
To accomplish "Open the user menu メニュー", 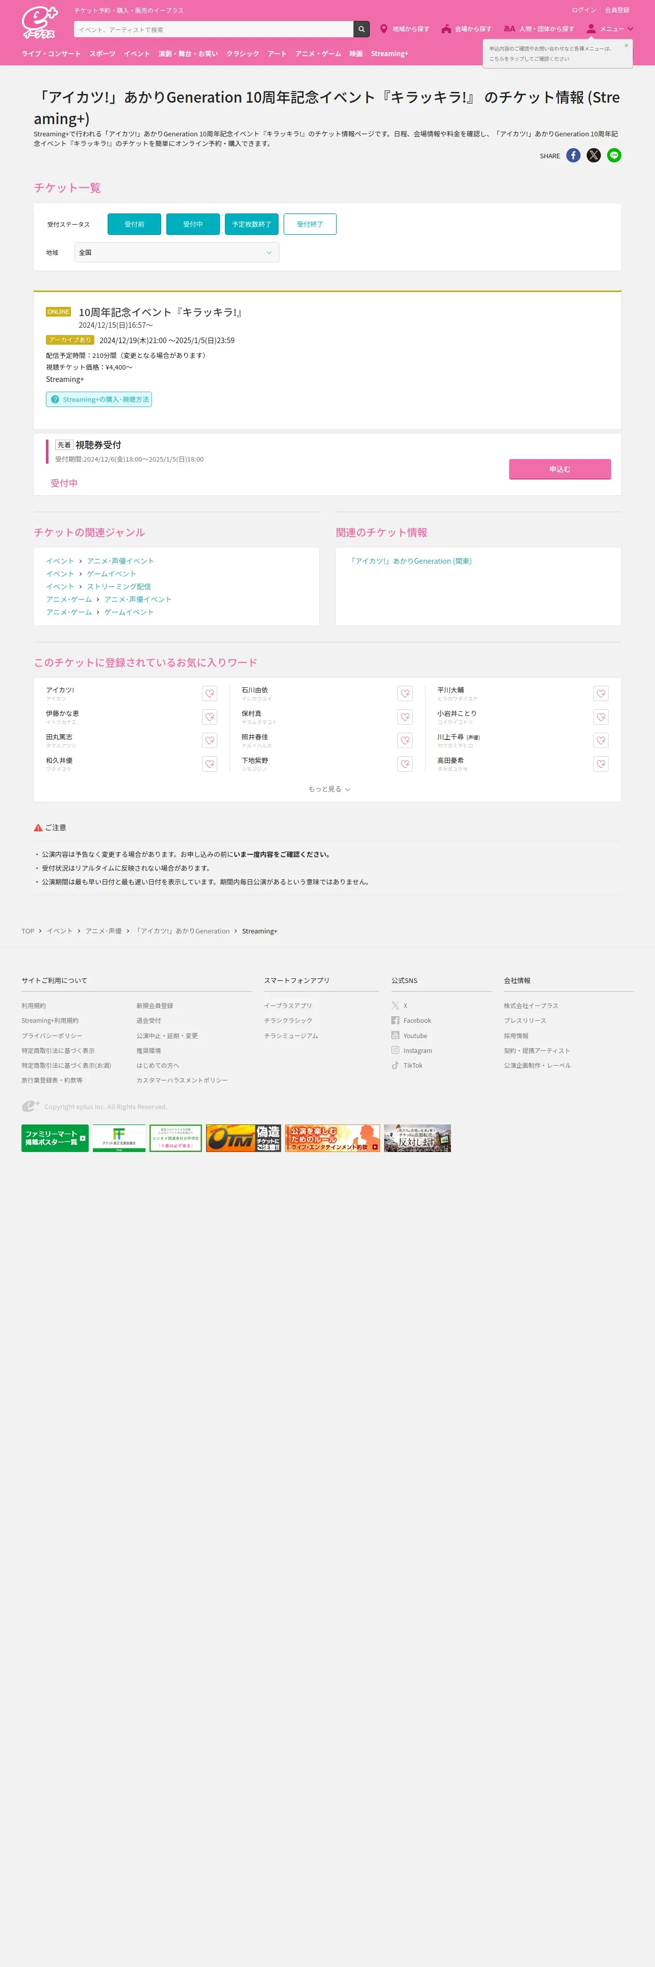I will click(x=609, y=29).
